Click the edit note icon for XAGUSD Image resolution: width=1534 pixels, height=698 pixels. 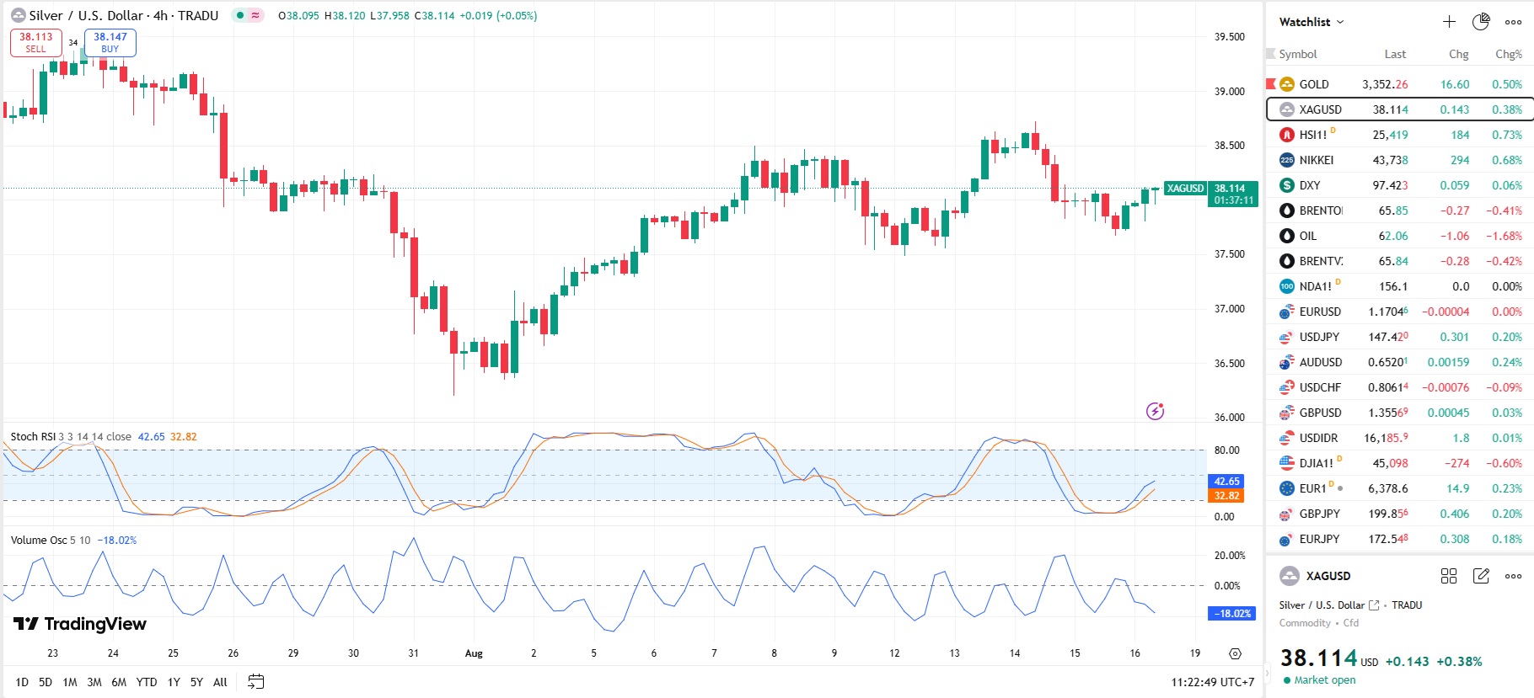[x=1481, y=576]
